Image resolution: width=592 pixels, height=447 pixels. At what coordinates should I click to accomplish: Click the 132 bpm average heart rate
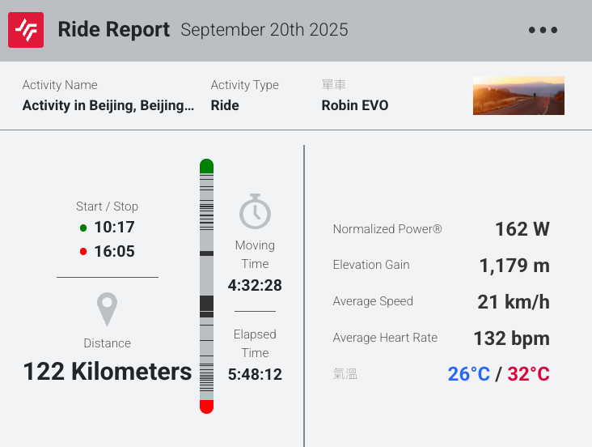tap(511, 338)
